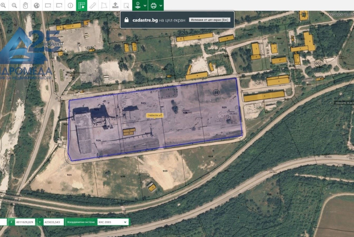
Task: Activate the info identify tool
Action: 70,5
